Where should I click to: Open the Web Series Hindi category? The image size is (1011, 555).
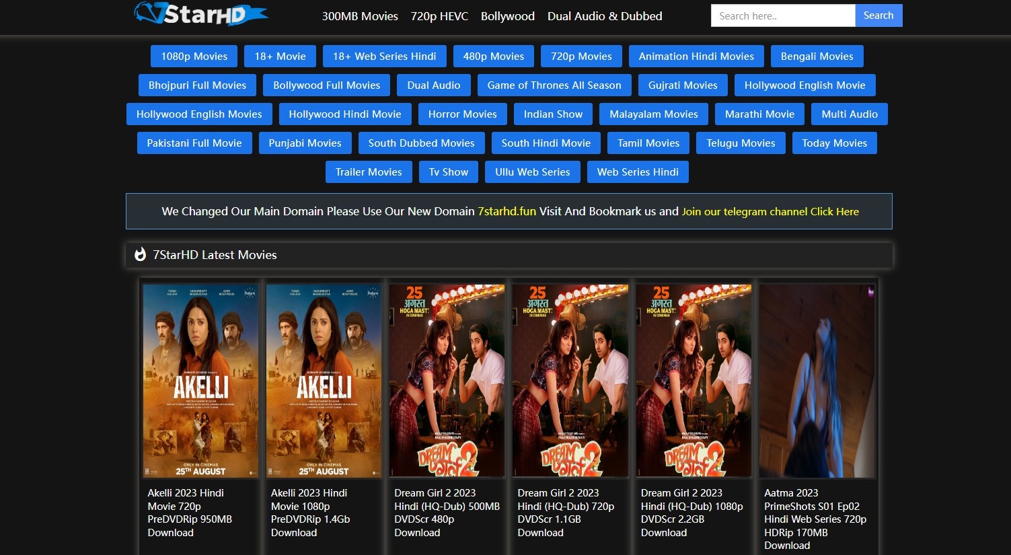(638, 172)
